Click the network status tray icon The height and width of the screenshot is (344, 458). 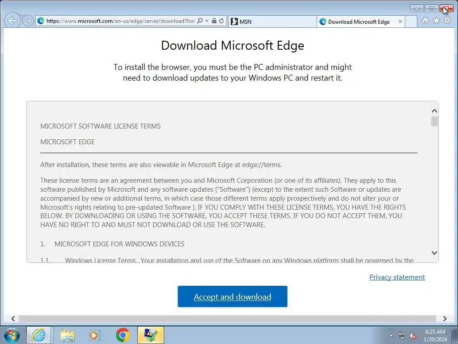(402, 335)
